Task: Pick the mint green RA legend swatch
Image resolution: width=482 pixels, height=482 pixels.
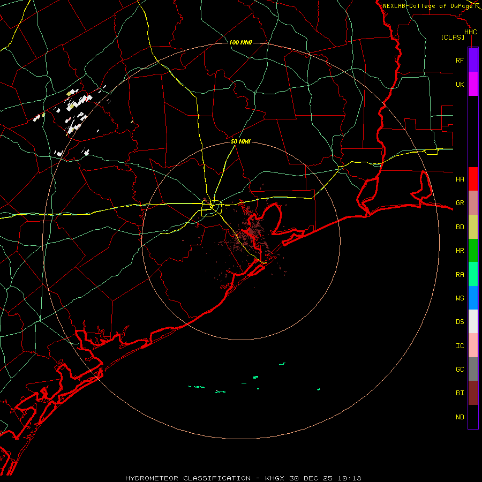Action: tap(473, 274)
